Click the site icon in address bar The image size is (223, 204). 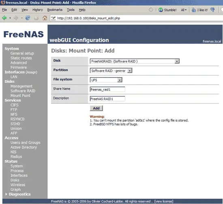(54, 18)
